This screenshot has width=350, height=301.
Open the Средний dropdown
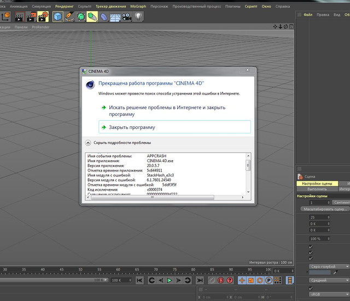pyautogui.click(x=329, y=280)
